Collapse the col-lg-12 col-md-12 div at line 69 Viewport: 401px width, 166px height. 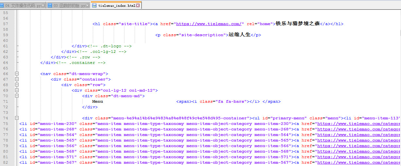[x=17, y=90]
